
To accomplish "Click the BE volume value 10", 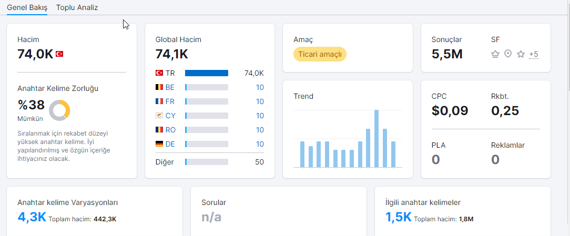I will (260, 87).
